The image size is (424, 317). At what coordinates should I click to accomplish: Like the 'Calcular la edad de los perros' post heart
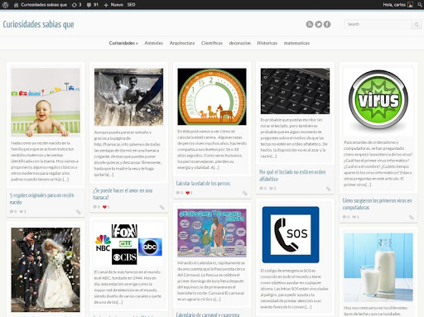[188, 193]
